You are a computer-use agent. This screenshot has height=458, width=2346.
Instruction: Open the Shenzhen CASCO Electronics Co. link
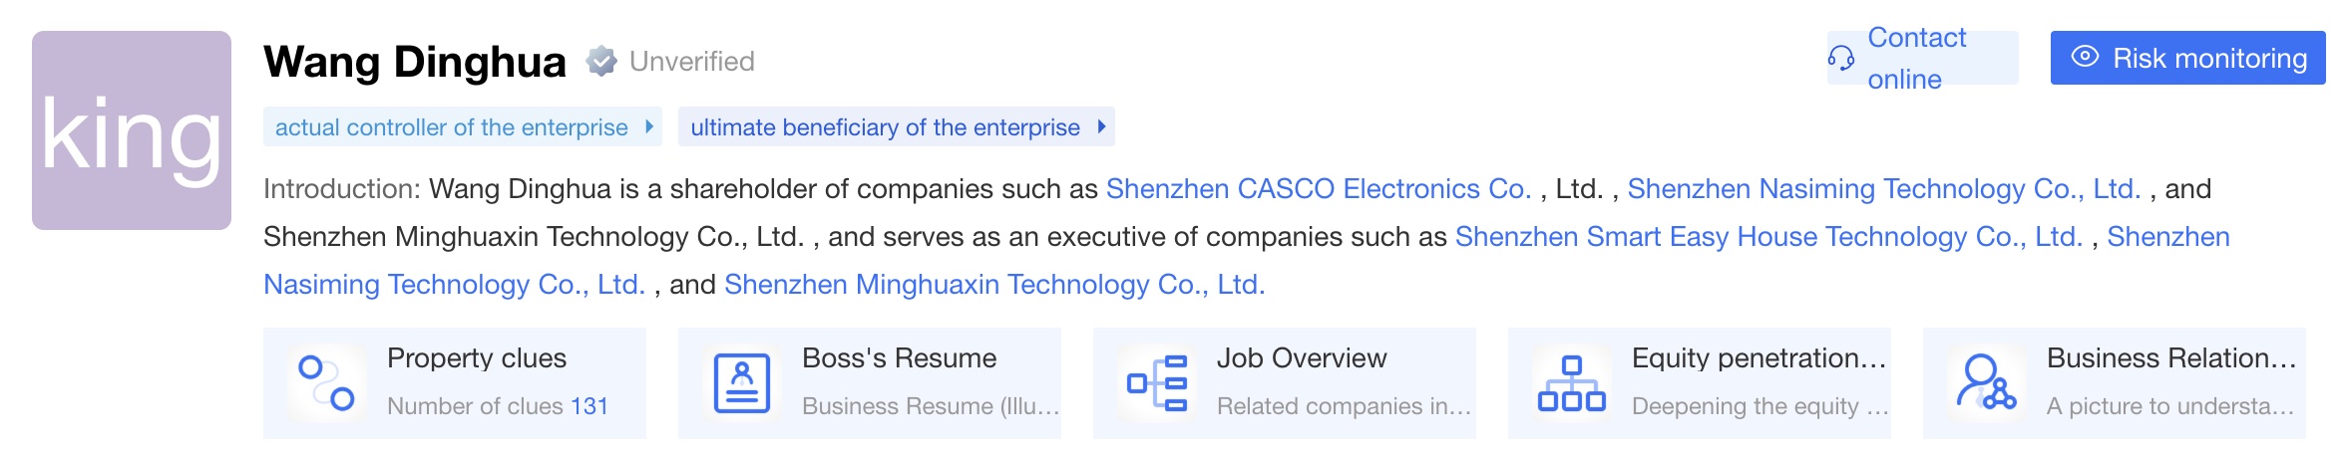pyautogui.click(x=1318, y=189)
